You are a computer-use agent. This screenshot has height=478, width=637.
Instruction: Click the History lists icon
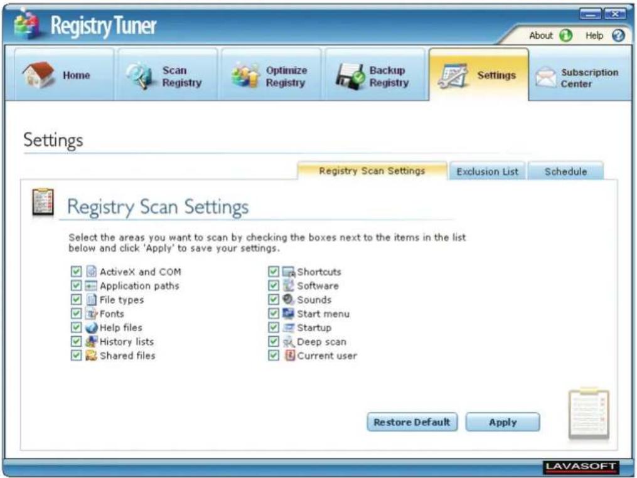(92, 341)
